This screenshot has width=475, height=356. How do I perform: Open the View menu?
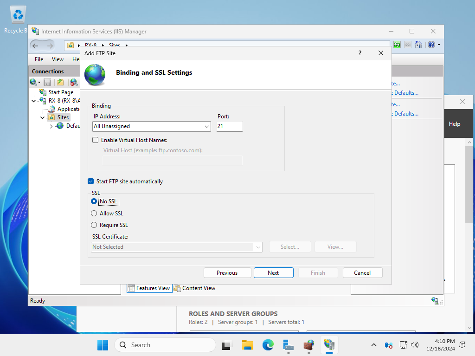(58, 59)
